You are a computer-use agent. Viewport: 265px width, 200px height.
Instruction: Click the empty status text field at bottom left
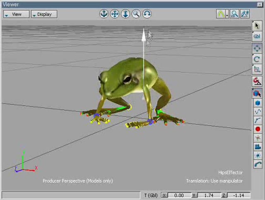tap(71, 195)
